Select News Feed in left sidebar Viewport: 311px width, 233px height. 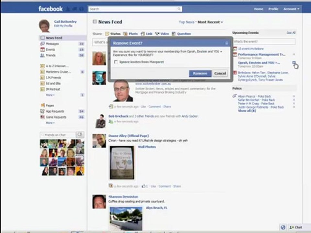click(x=63, y=38)
